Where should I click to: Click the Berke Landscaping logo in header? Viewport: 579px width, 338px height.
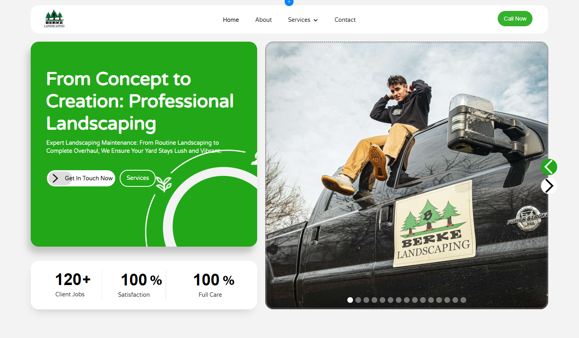point(54,19)
